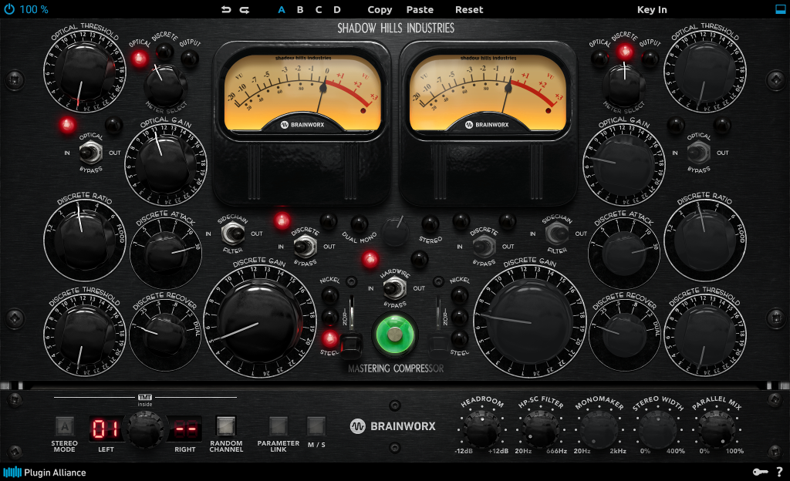Click the left Meter Select knob
Screen dimensions: 790x481
[165, 86]
